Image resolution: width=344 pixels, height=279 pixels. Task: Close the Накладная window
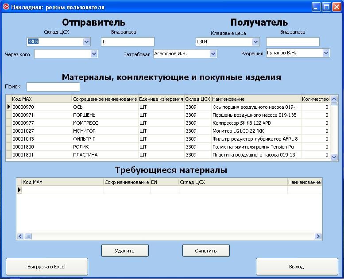336,7
